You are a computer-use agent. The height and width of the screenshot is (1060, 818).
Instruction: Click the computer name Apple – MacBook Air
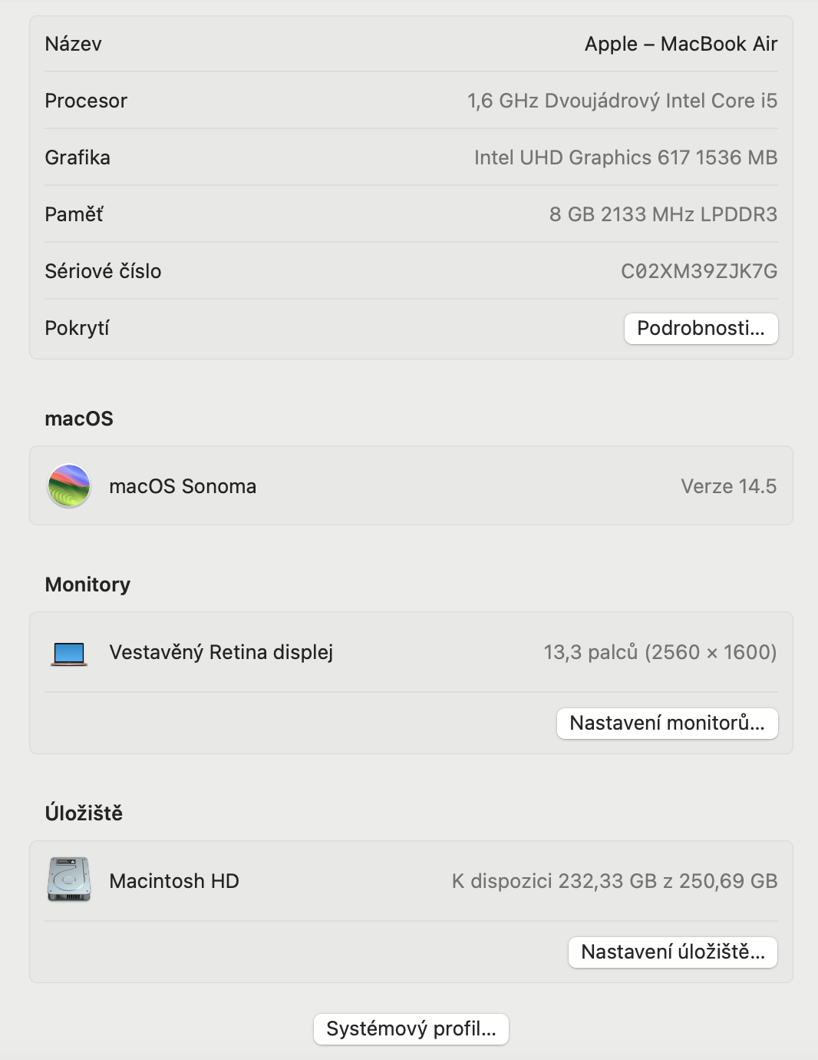point(681,45)
